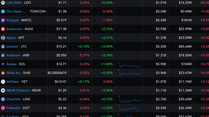View the Solana sparkline price chart
209x117 pixels.
(x=129, y=64)
